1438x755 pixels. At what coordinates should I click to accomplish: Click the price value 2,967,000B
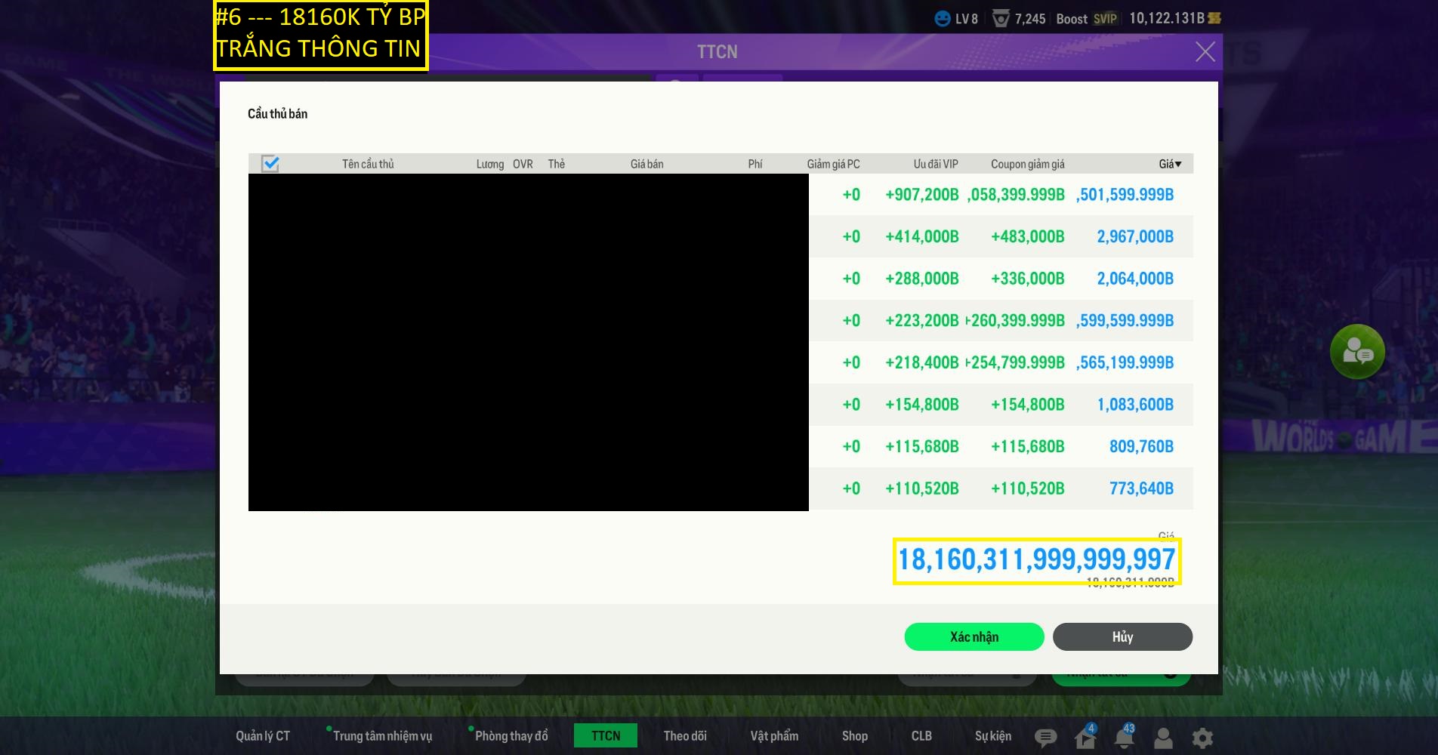(x=1135, y=236)
